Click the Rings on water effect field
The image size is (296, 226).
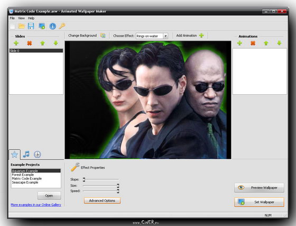[x=150, y=36]
